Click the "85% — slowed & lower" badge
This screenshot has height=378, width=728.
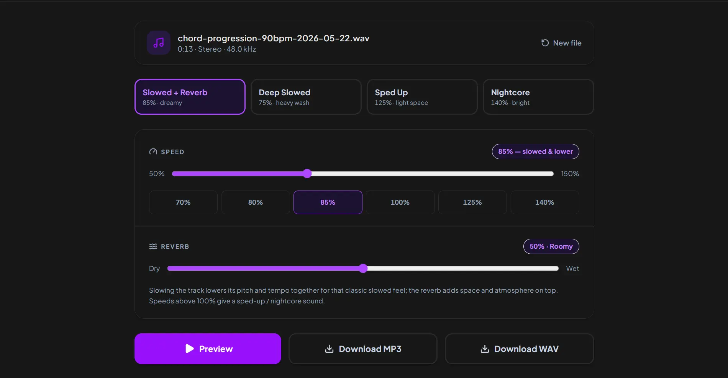[x=535, y=152]
